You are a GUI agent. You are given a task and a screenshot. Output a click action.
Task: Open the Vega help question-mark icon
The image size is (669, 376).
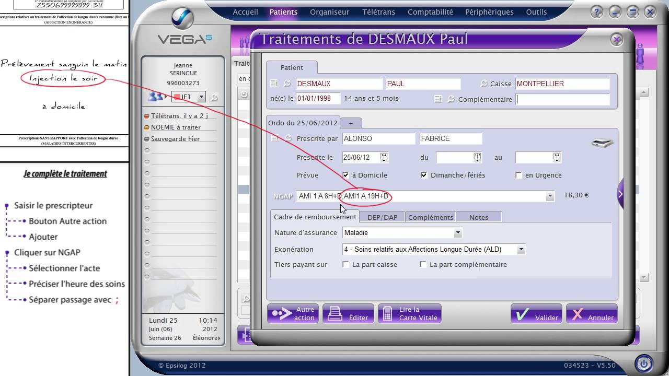[597, 11]
